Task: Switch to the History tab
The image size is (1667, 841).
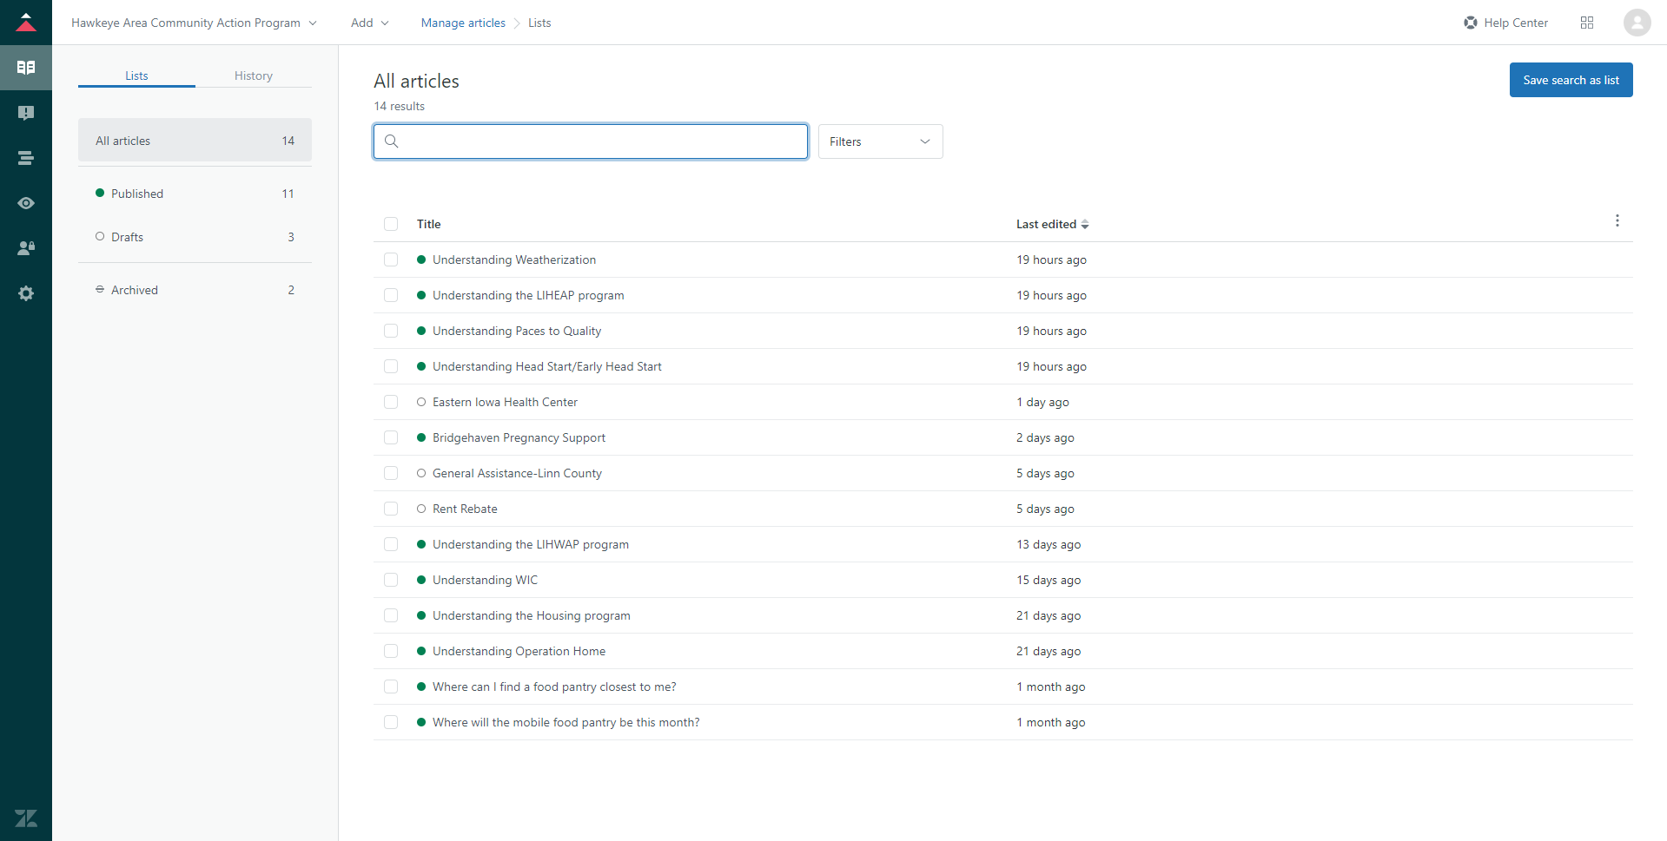Action: [x=253, y=76]
